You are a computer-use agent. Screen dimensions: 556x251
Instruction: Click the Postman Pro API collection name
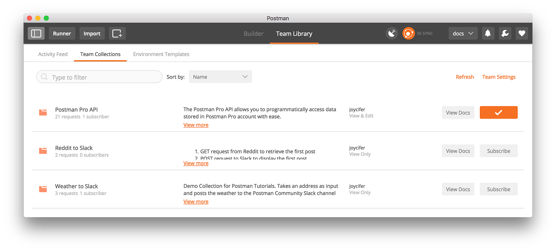76,110
